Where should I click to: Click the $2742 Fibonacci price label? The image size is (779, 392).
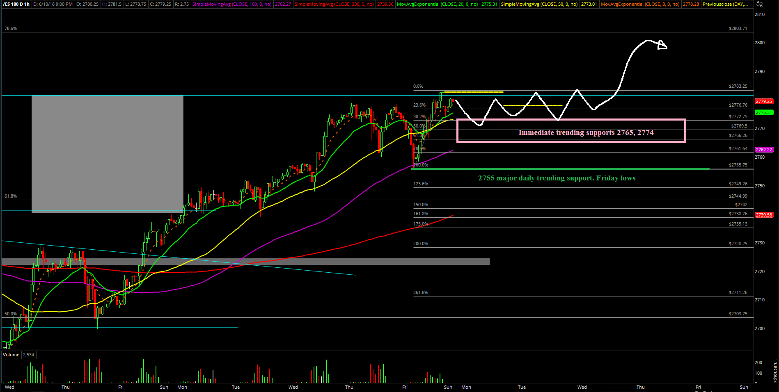741,205
